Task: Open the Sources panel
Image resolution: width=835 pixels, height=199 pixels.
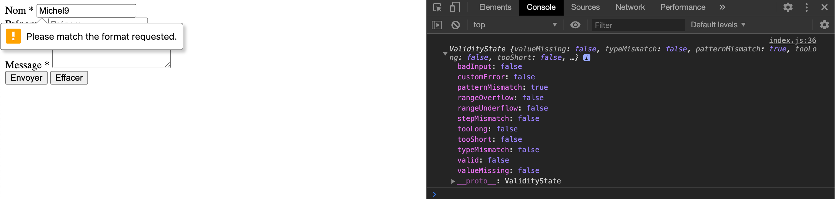Action: [x=585, y=7]
